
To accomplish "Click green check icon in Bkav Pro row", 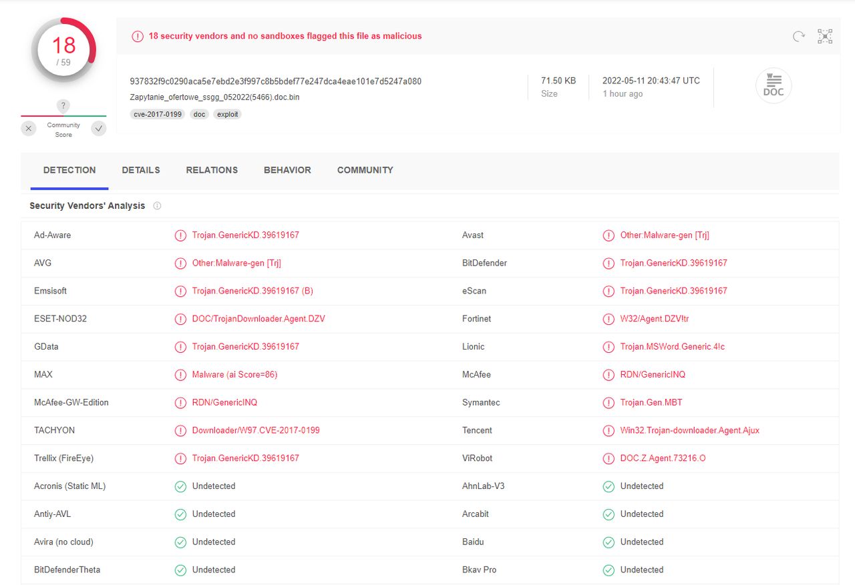I will (609, 570).
